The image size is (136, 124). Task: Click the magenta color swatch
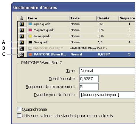coord(30,30)
